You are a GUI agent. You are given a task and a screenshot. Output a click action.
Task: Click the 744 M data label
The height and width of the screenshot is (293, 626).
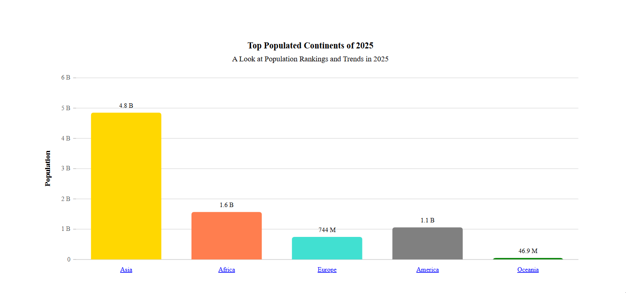327,230
